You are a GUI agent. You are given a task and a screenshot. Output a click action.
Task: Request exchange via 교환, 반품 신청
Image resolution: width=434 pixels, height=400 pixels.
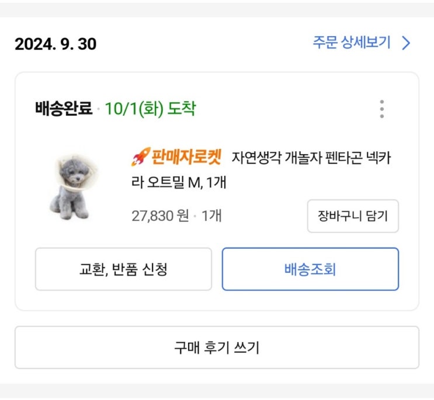123,269
